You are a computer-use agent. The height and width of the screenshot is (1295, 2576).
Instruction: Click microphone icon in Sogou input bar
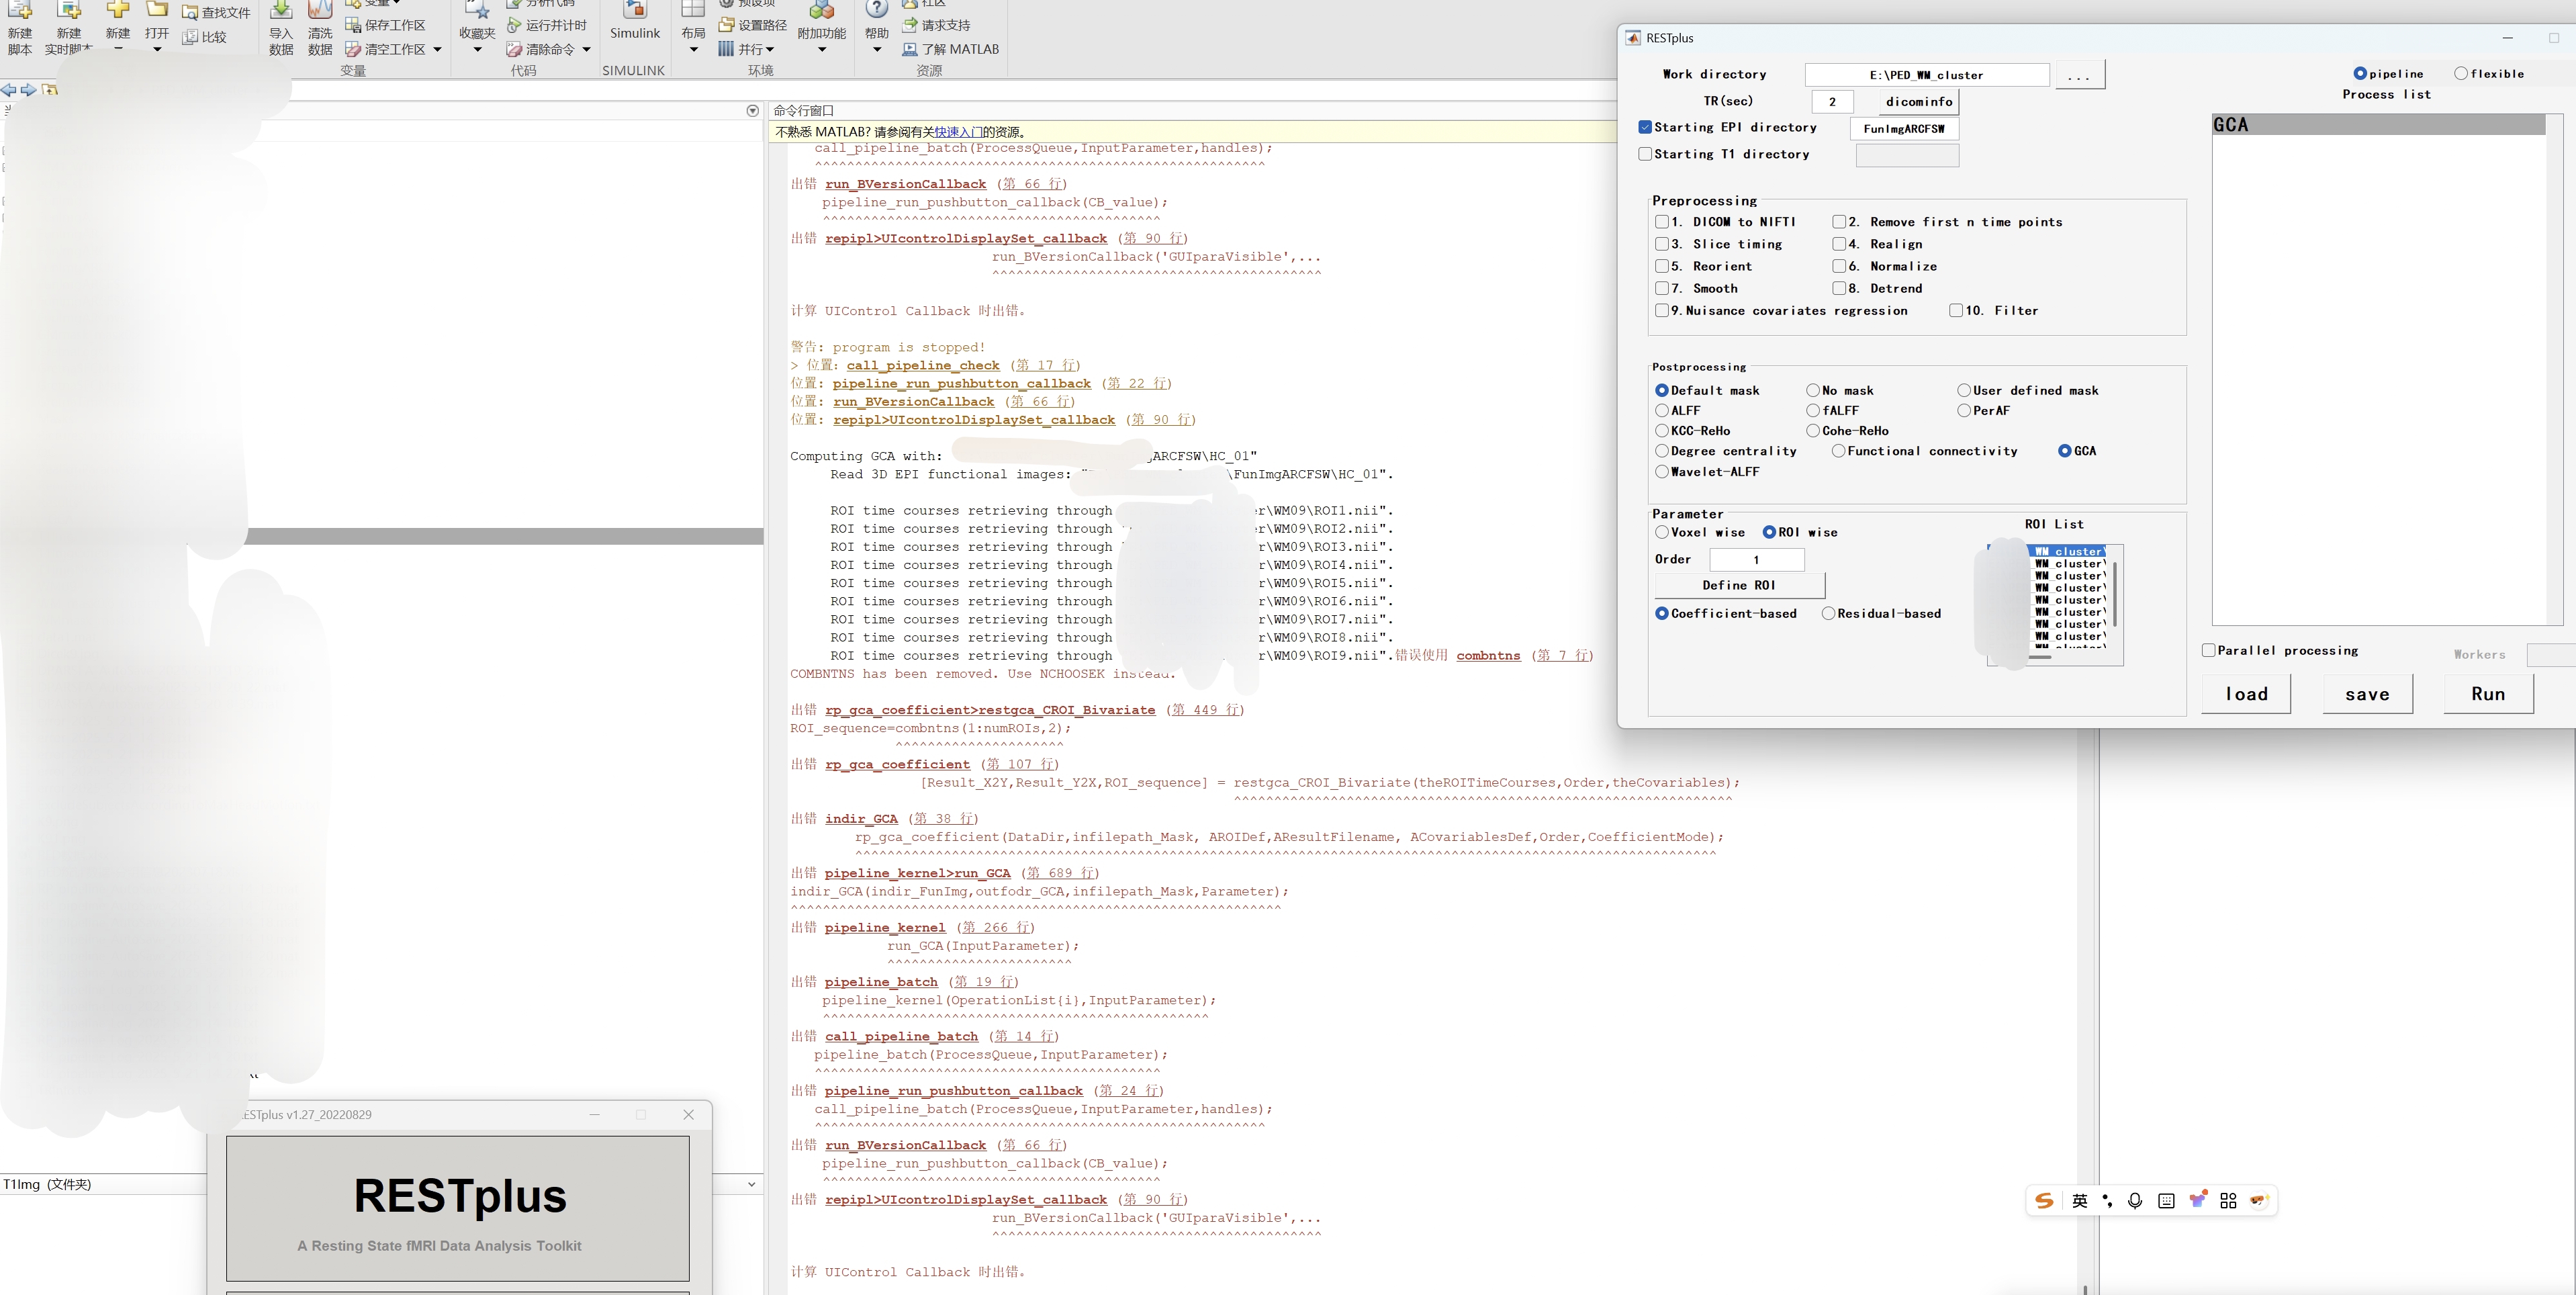[x=2135, y=1201]
